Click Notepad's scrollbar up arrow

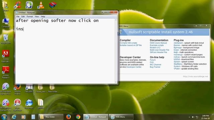[x=116, y=20]
